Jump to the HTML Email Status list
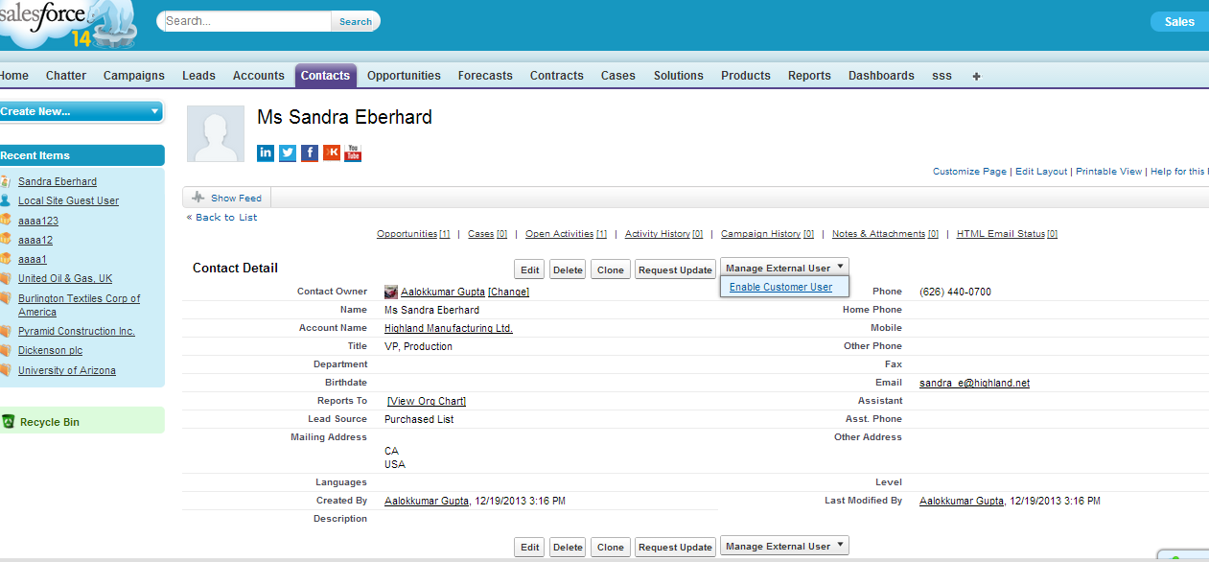1209x562 pixels. click(1007, 234)
